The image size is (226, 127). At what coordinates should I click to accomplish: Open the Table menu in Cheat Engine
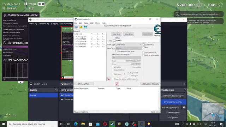point(86,23)
